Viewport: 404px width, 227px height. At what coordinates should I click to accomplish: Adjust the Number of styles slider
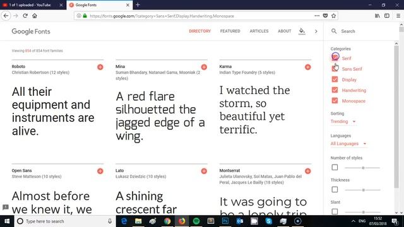pyautogui.click(x=363, y=168)
